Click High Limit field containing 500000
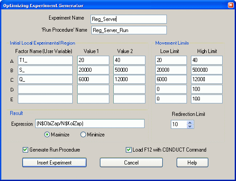 click(x=207, y=70)
